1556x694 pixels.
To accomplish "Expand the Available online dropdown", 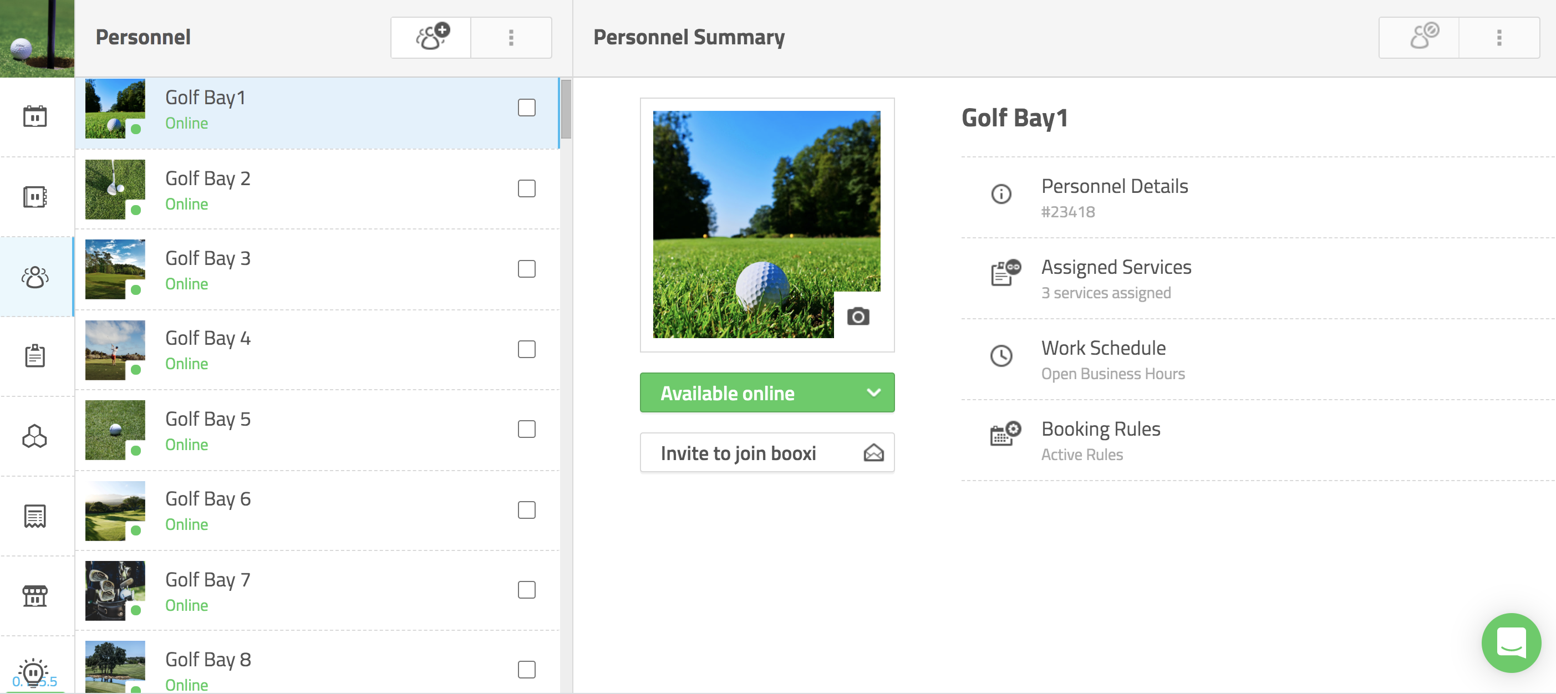I will coord(873,392).
